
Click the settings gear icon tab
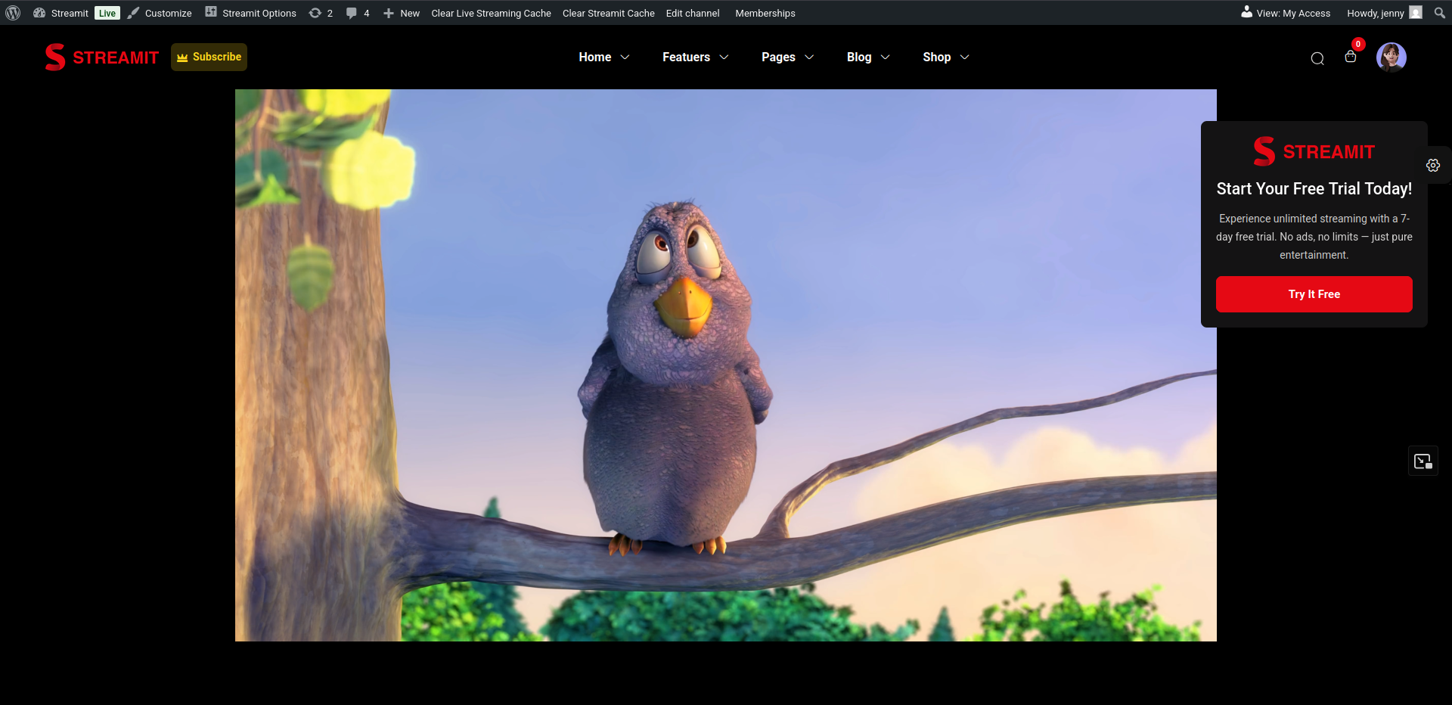(1433, 165)
